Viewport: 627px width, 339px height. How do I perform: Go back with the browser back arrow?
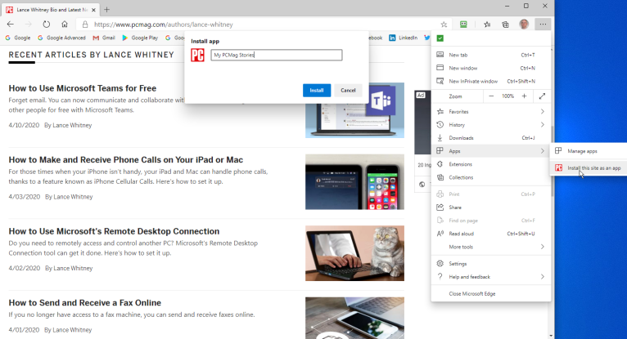[x=11, y=25]
